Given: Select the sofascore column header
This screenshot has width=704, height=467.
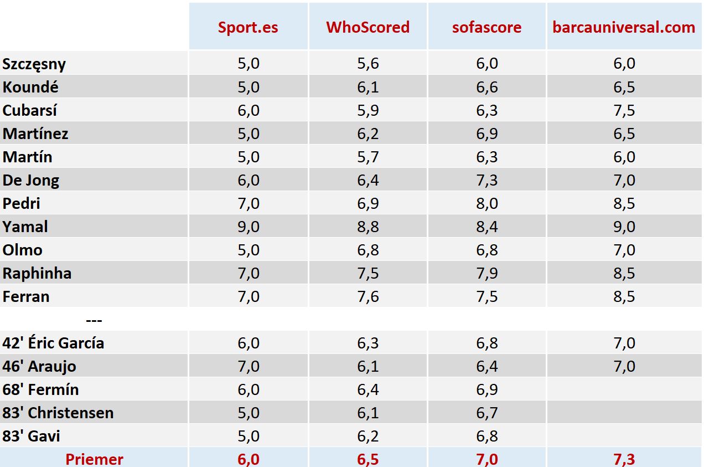Looking at the screenshot, I should point(486,28).
